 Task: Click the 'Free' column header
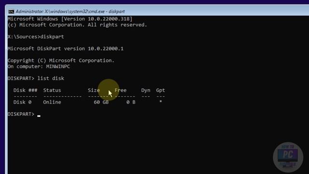(x=120, y=90)
